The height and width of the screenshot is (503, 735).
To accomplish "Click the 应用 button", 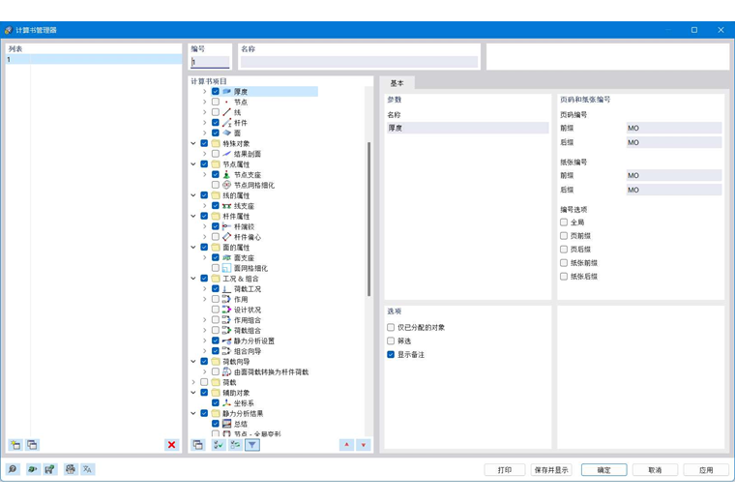I will (706, 470).
